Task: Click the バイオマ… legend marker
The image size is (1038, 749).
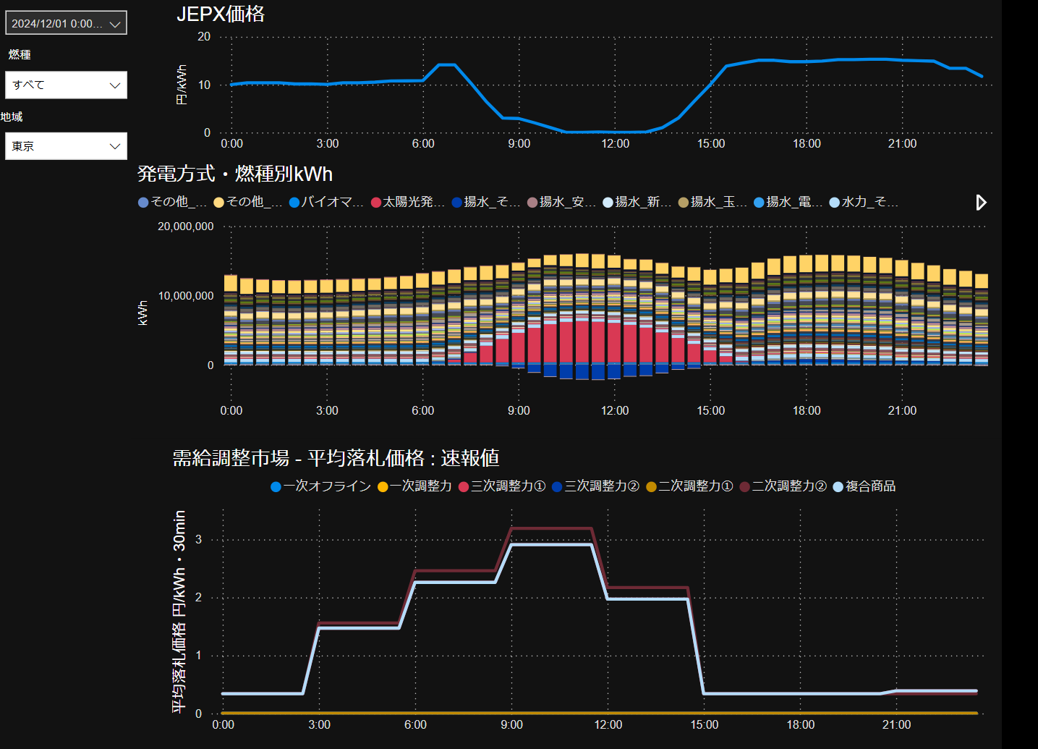Action: click(x=294, y=203)
